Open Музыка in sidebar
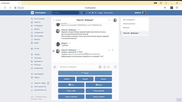The width and height of the screenshot is (182, 102). (x=37, y=39)
